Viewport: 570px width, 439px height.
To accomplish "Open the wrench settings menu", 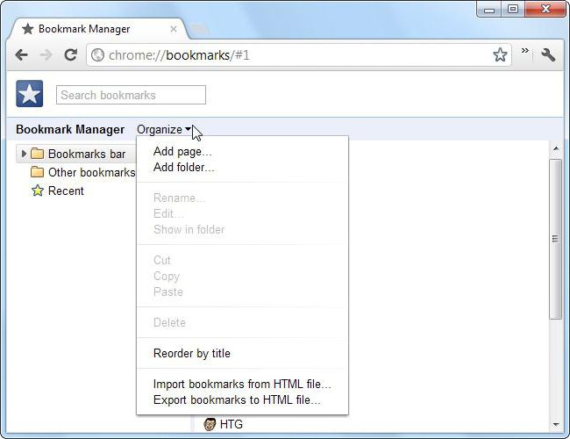I will tap(548, 54).
